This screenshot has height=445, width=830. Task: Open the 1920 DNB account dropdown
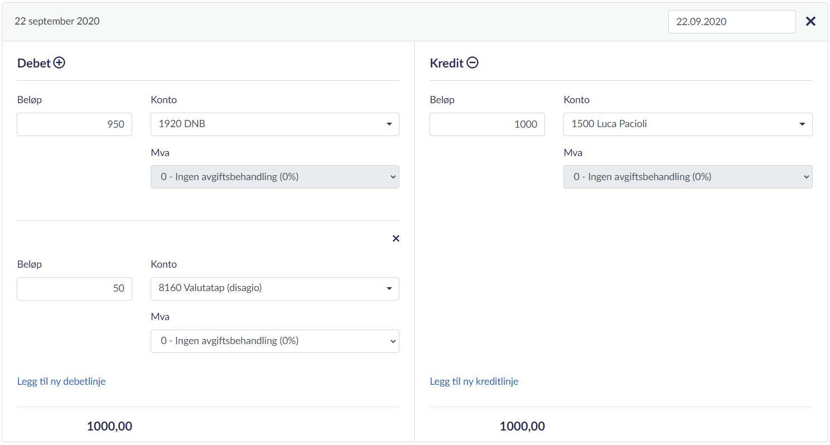[274, 124]
